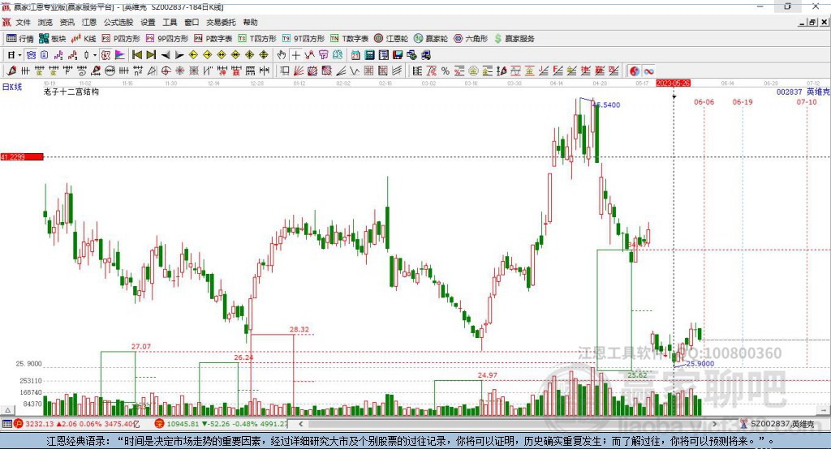Open the 资讯 menu
Screen dimensions: 831x449
click(67, 22)
